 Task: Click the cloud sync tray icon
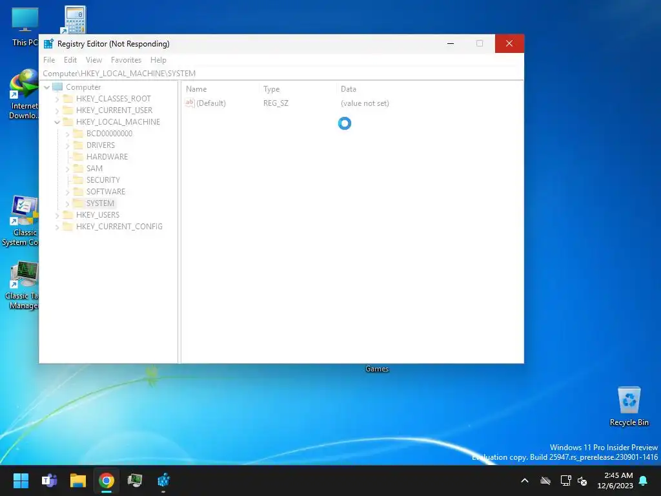(x=545, y=480)
